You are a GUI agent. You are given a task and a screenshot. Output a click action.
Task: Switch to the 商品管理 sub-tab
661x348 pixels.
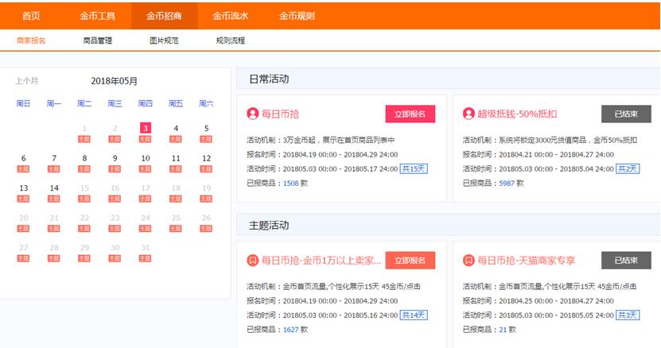98,41
